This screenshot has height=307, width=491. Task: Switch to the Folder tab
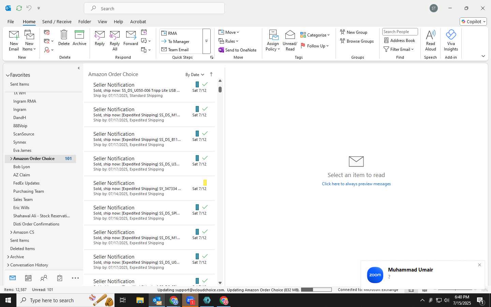[x=85, y=21]
